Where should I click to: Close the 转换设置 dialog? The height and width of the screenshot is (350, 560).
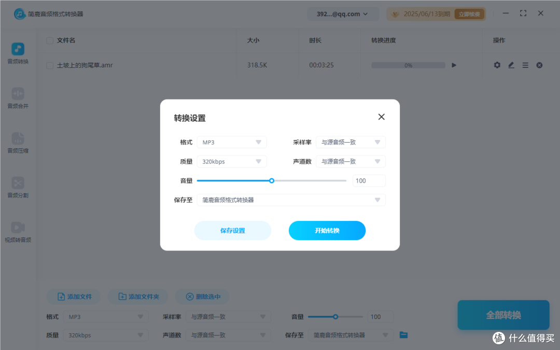tap(382, 117)
